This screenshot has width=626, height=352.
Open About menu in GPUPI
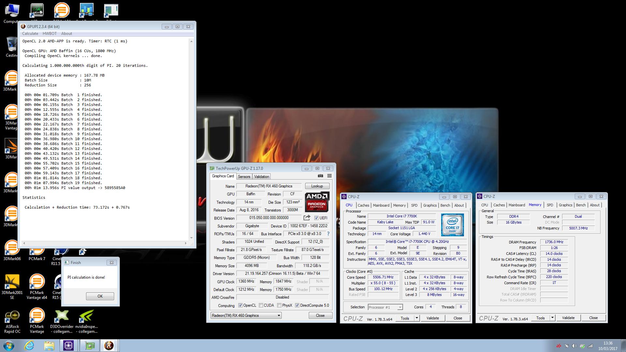[67, 34]
